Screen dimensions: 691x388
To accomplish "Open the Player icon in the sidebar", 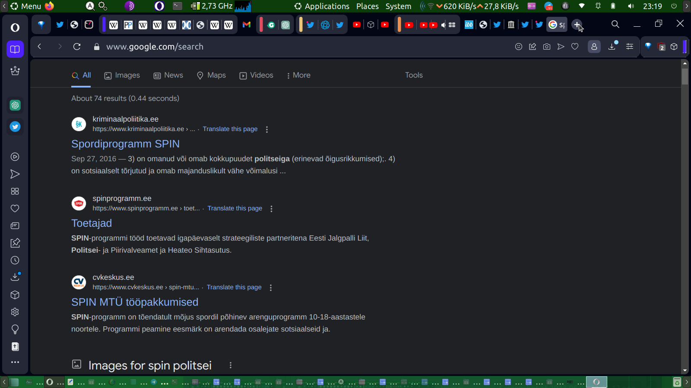I will tap(15, 157).
